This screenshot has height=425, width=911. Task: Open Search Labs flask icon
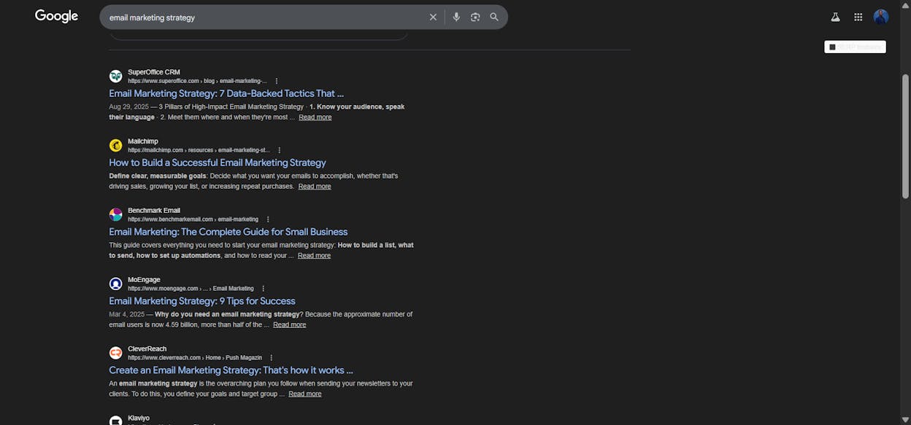(835, 17)
